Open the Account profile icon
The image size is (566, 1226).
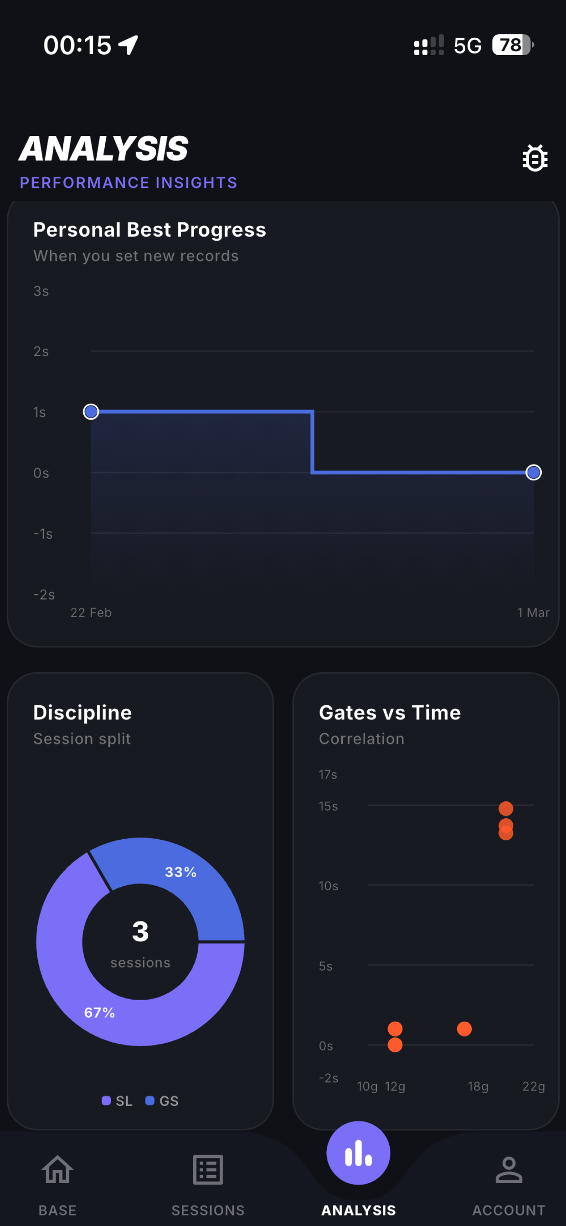pos(509,1169)
